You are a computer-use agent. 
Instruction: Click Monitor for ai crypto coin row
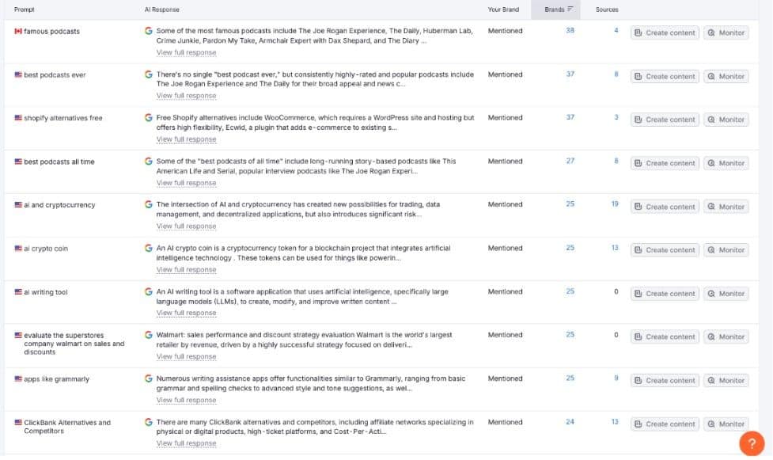pyautogui.click(x=726, y=250)
